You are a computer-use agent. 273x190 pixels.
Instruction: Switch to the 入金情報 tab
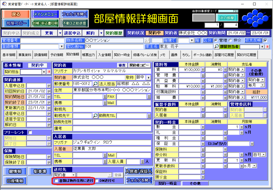pos(104,55)
